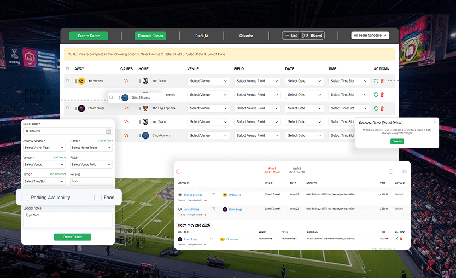Click the Special notes text area
Viewport: 456px width, 278px height.
pos(68,219)
